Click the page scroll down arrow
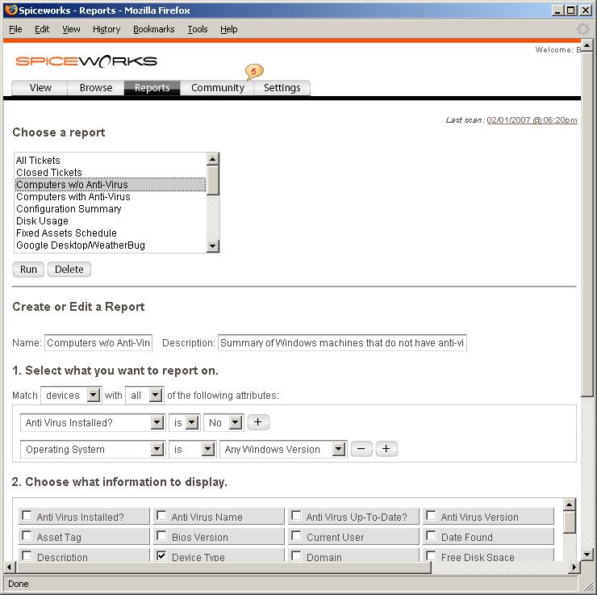 (587, 555)
